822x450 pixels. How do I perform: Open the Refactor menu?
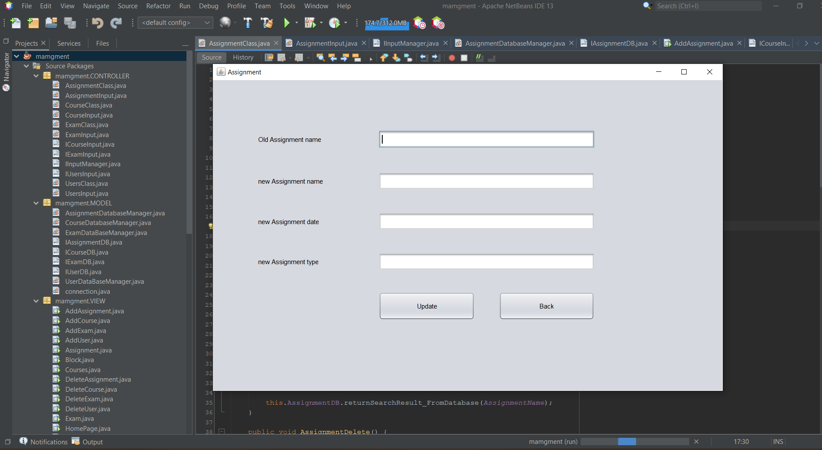(158, 6)
